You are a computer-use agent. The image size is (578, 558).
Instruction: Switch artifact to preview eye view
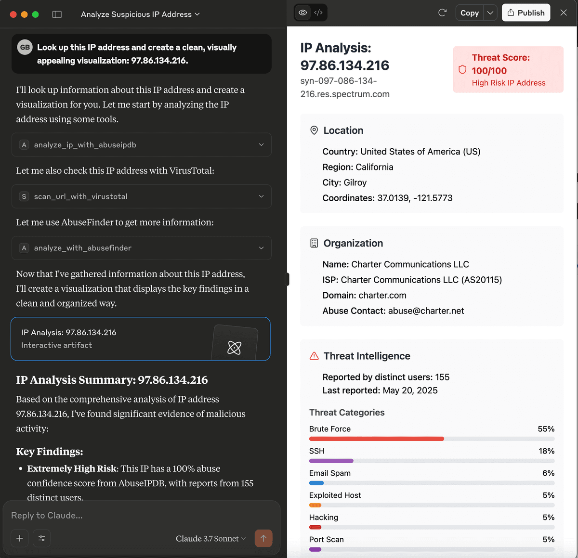(x=303, y=13)
